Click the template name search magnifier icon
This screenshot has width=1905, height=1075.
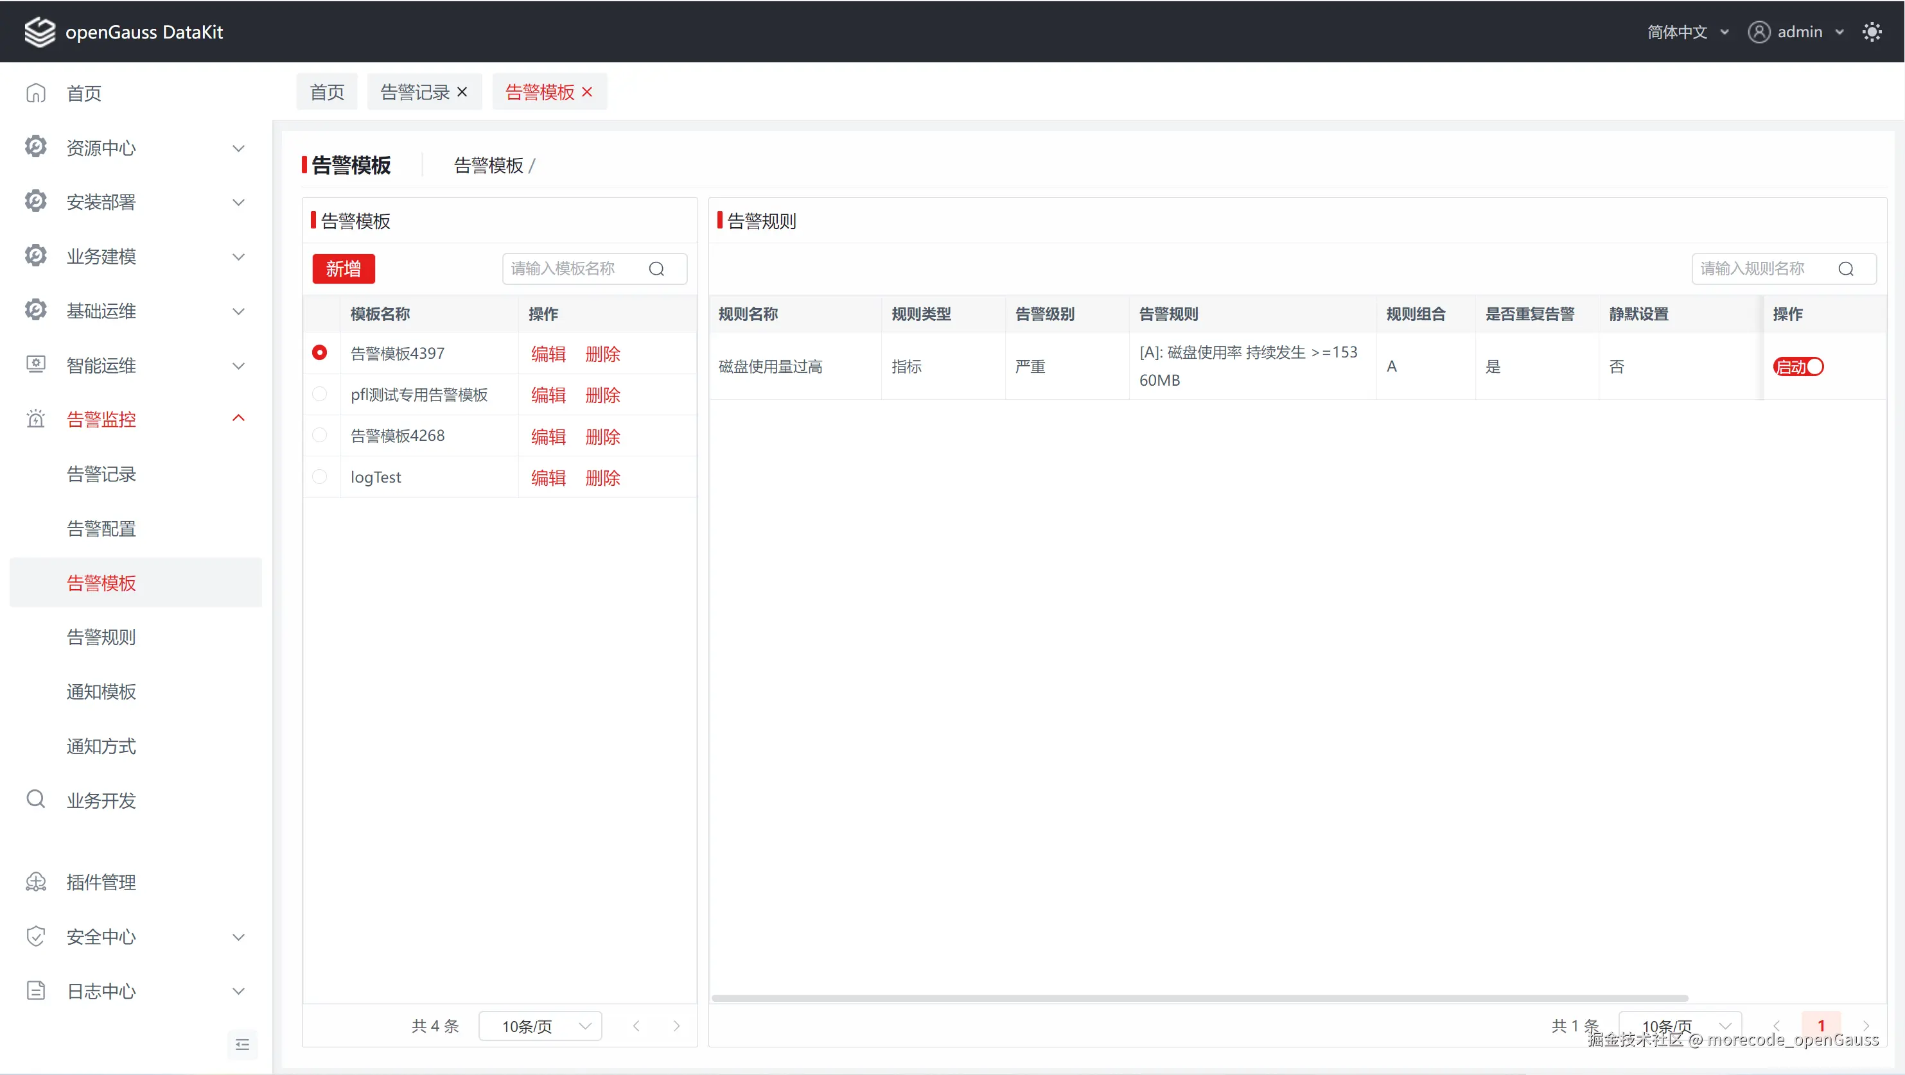pos(656,269)
